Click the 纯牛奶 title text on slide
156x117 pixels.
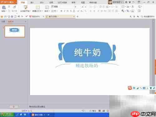coord(87,52)
